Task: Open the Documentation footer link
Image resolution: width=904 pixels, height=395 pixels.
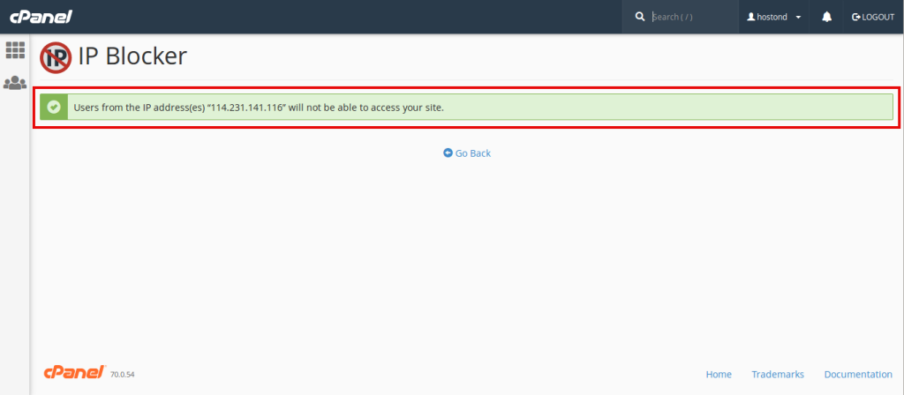Action: (858, 374)
